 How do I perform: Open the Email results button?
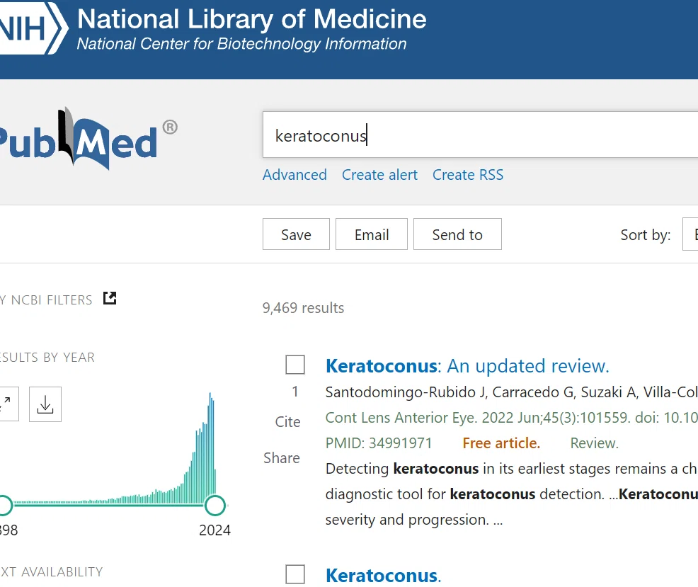point(372,234)
